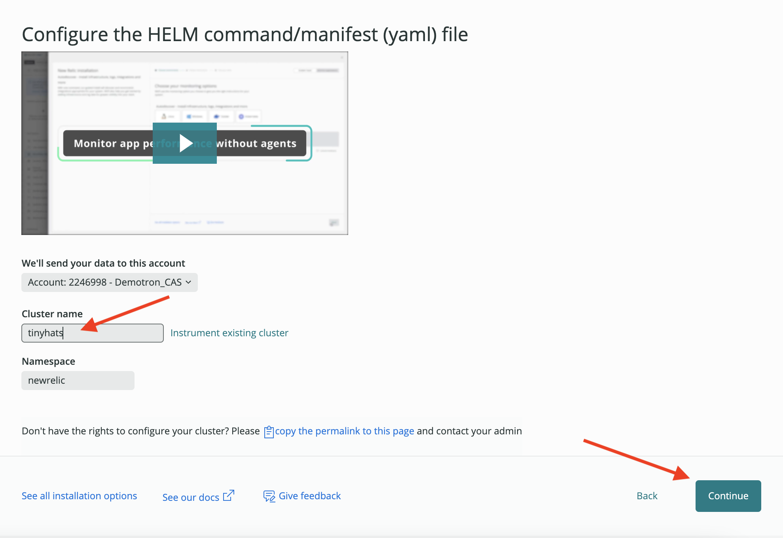
Task: Open the See our docs link text
Action: pyautogui.click(x=191, y=497)
